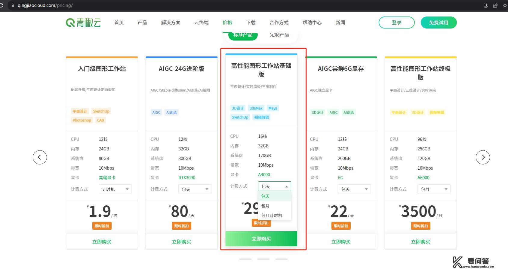Click 立即购买 on 高性能图形工作站终极版 card
This screenshot has height=272, width=508.
point(421,242)
